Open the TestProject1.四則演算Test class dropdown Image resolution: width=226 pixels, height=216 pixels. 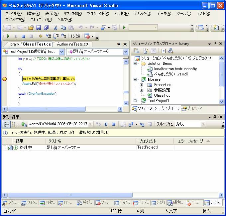pyautogui.click(x=61, y=52)
